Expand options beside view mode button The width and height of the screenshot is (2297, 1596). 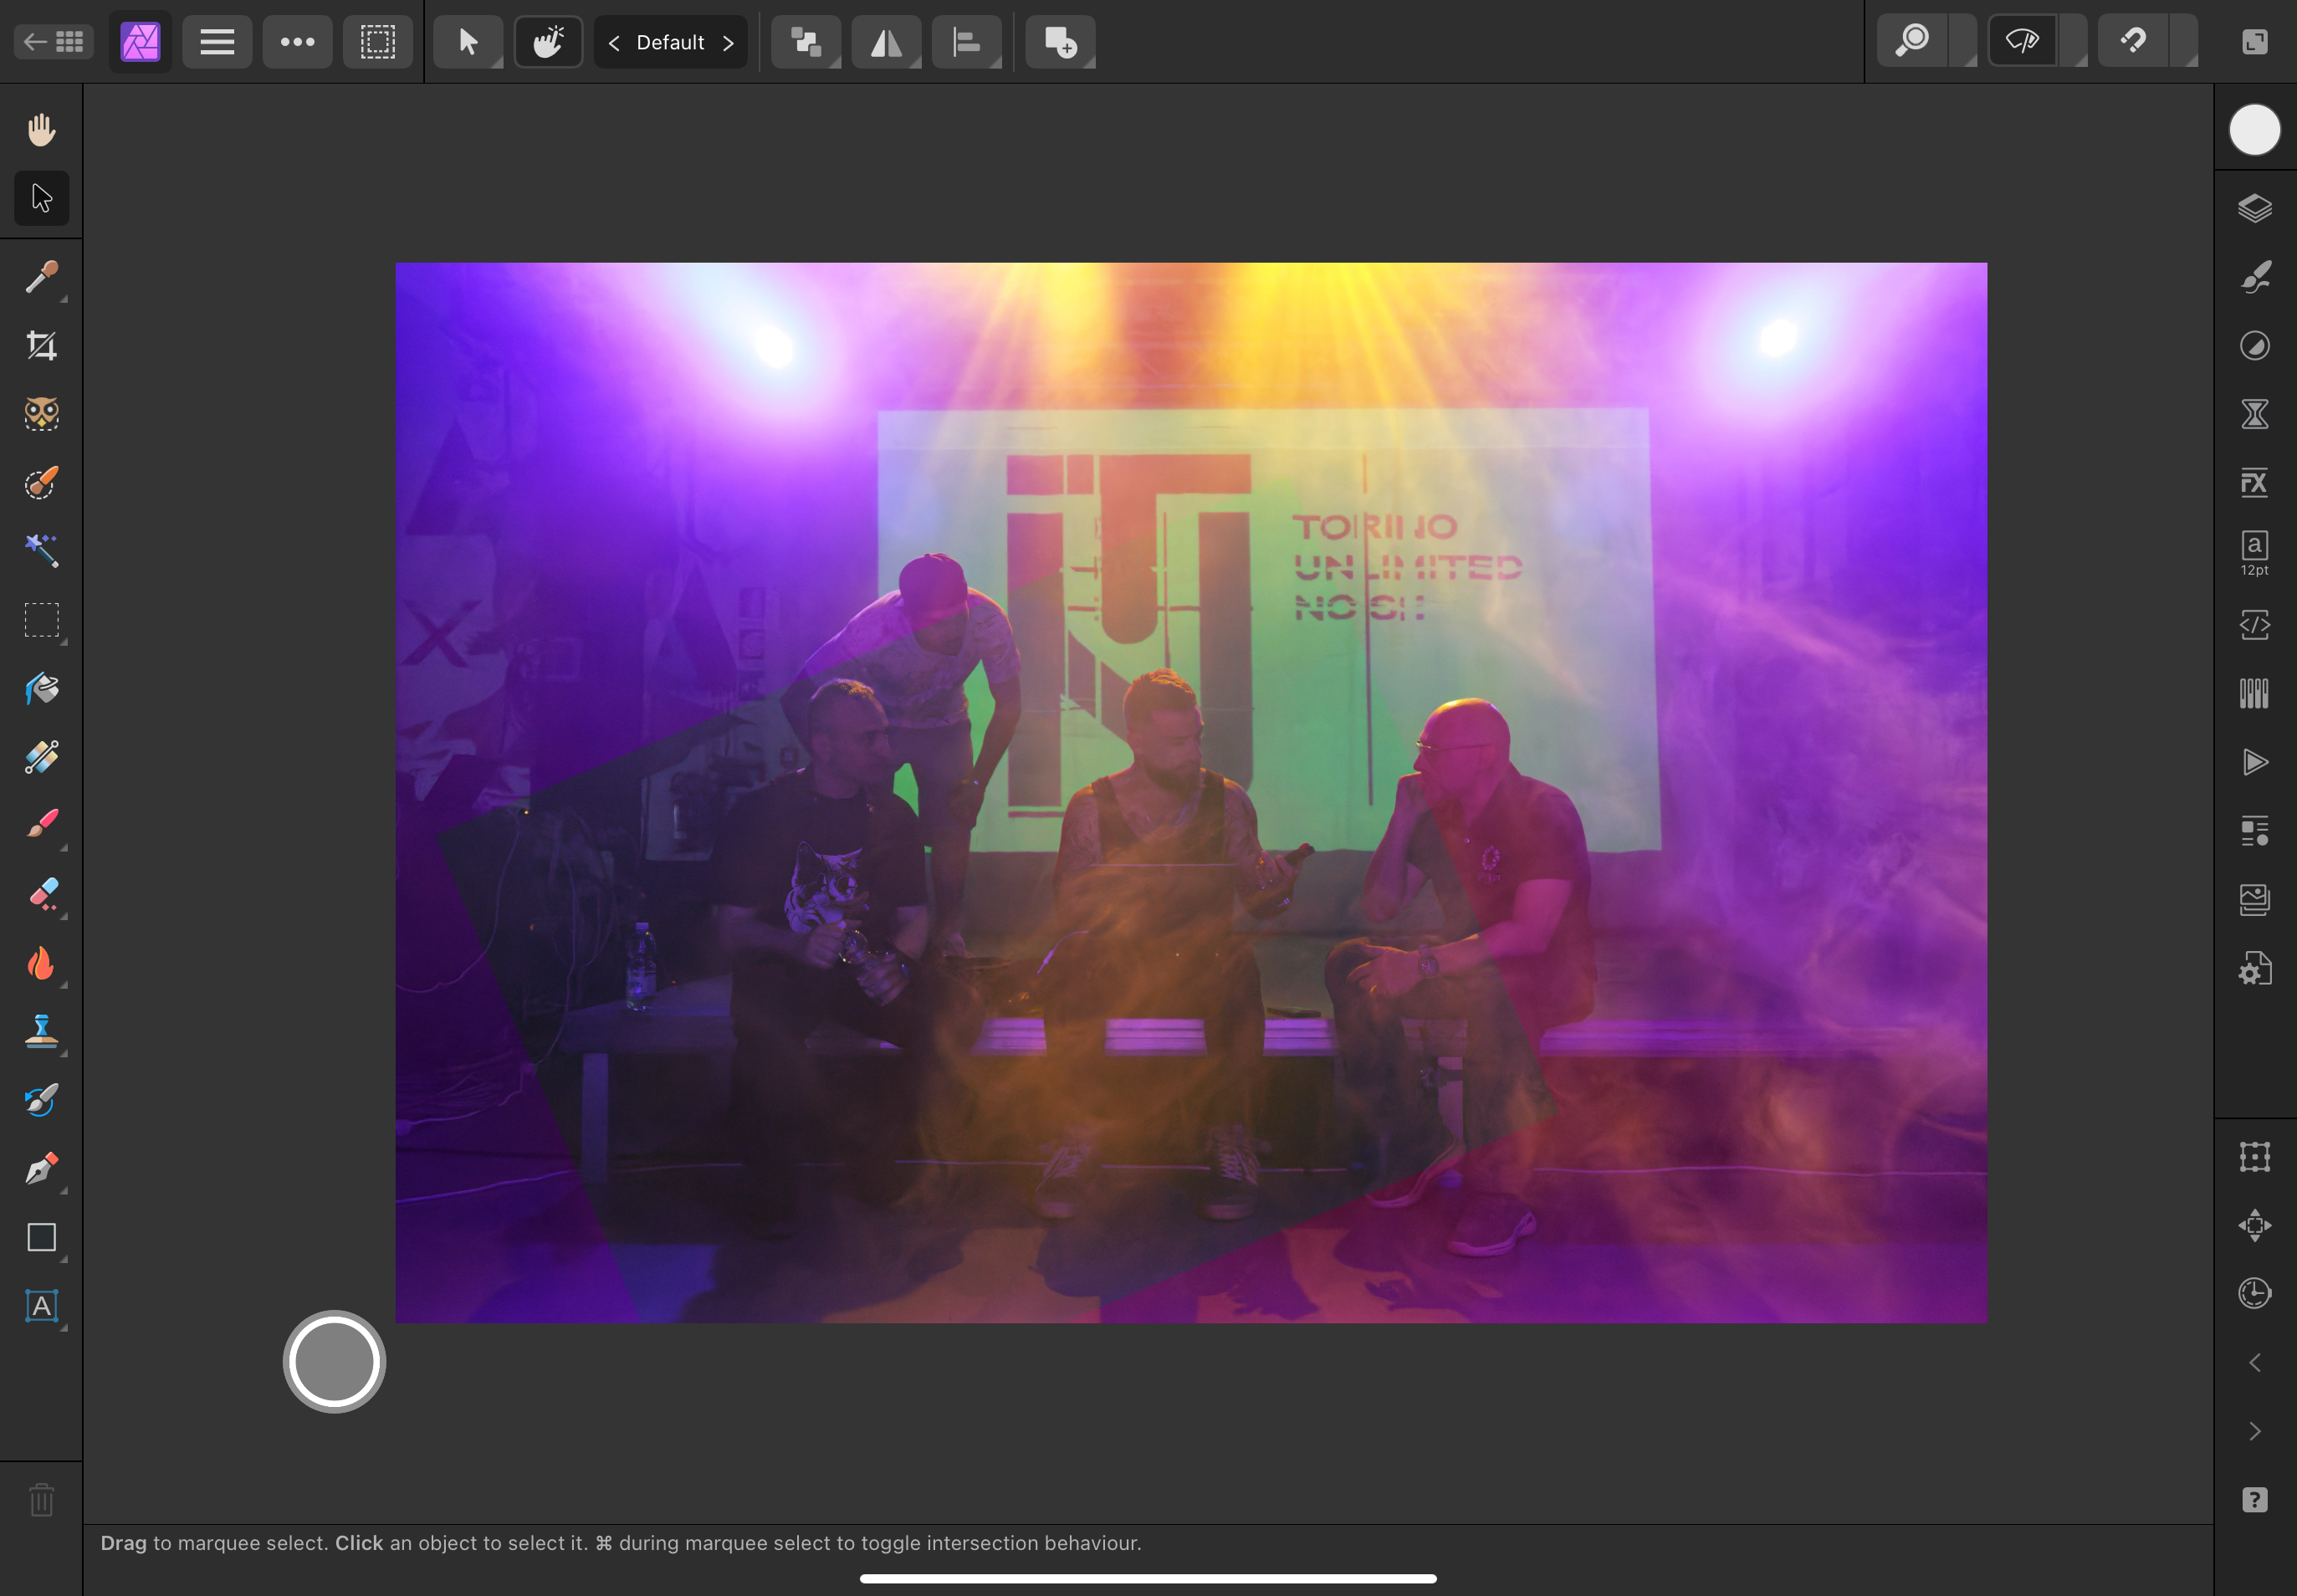point(2074,42)
